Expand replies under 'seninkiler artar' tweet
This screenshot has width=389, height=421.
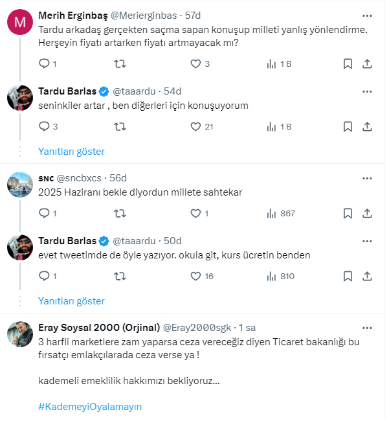coord(71,152)
